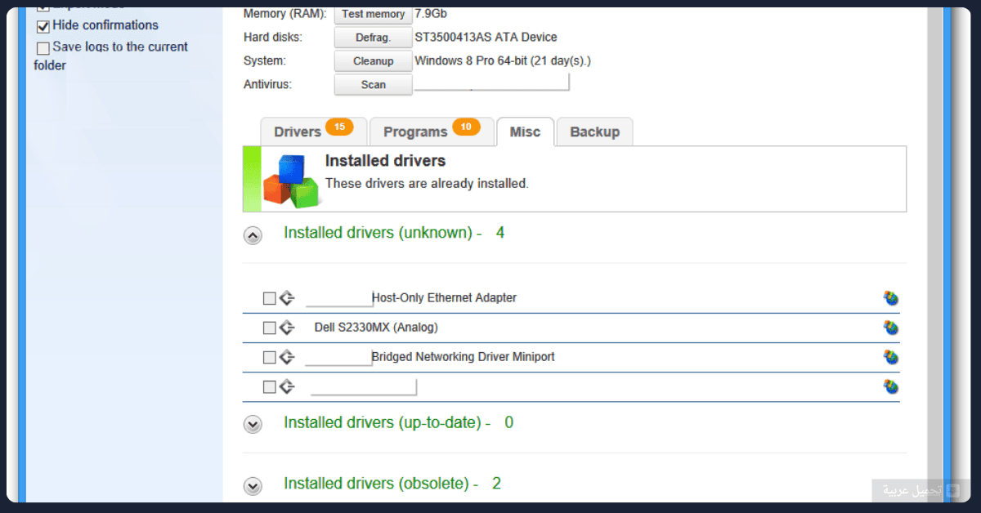Image resolution: width=981 pixels, height=513 pixels.
Task: Check the box of the last unnamed driver row
Action: [x=269, y=386]
